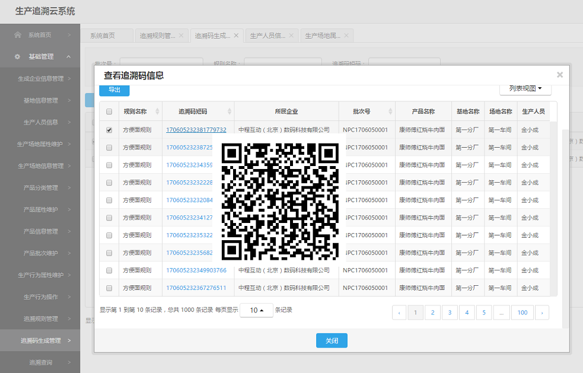Sort table by 规则名称 using the sort arrows
The width and height of the screenshot is (583, 373).
click(x=157, y=111)
